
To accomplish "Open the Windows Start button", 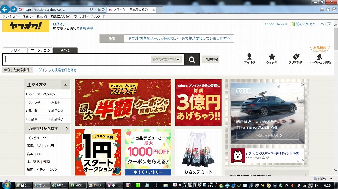I will click(7, 185).
